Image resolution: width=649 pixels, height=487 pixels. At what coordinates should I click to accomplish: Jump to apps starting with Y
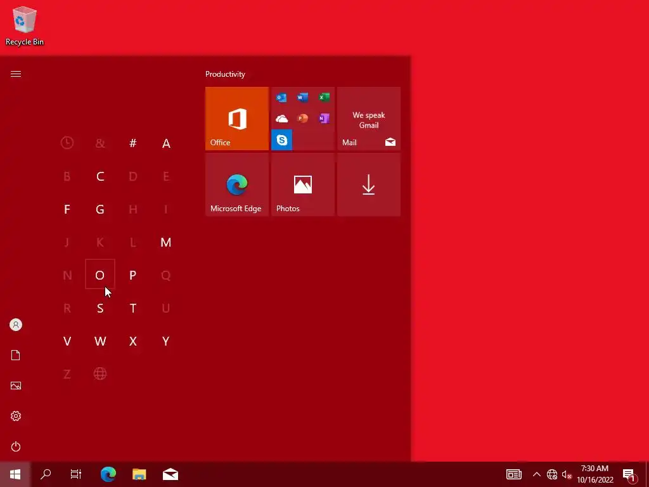tap(166, 341)
